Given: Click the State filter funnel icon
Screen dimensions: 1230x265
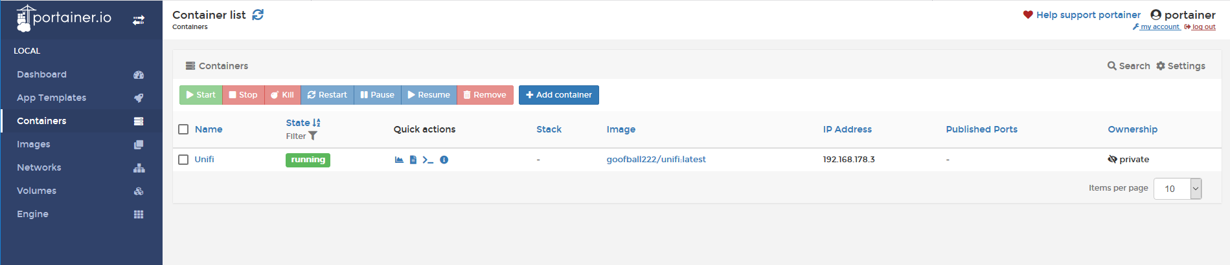Looking at the screenshot, I should pyautogui.click(x=313, y=136).
